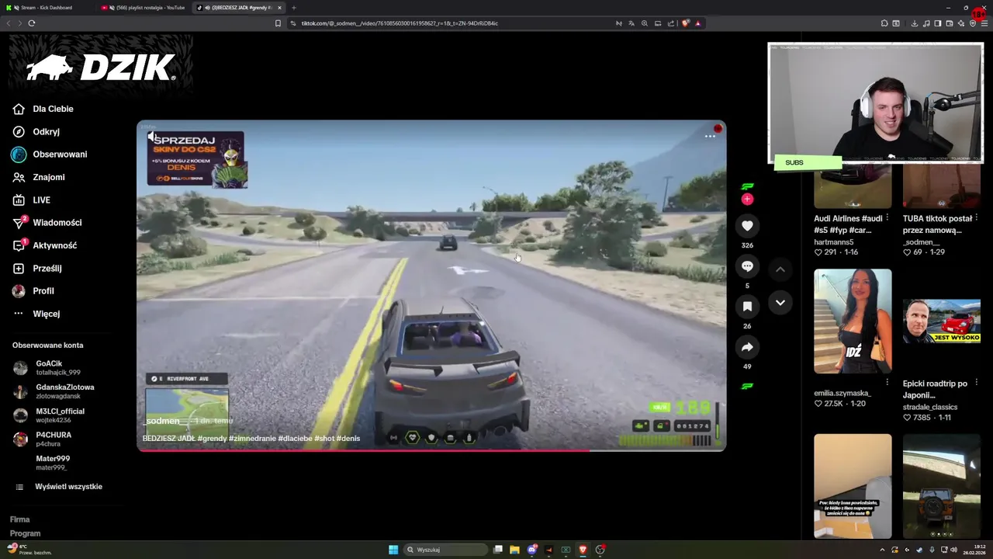Image resolution: width=993 pixels, height=559 pixels.
Task: Show hidden system tray icons chevron
Action: [x=882, y=550]
